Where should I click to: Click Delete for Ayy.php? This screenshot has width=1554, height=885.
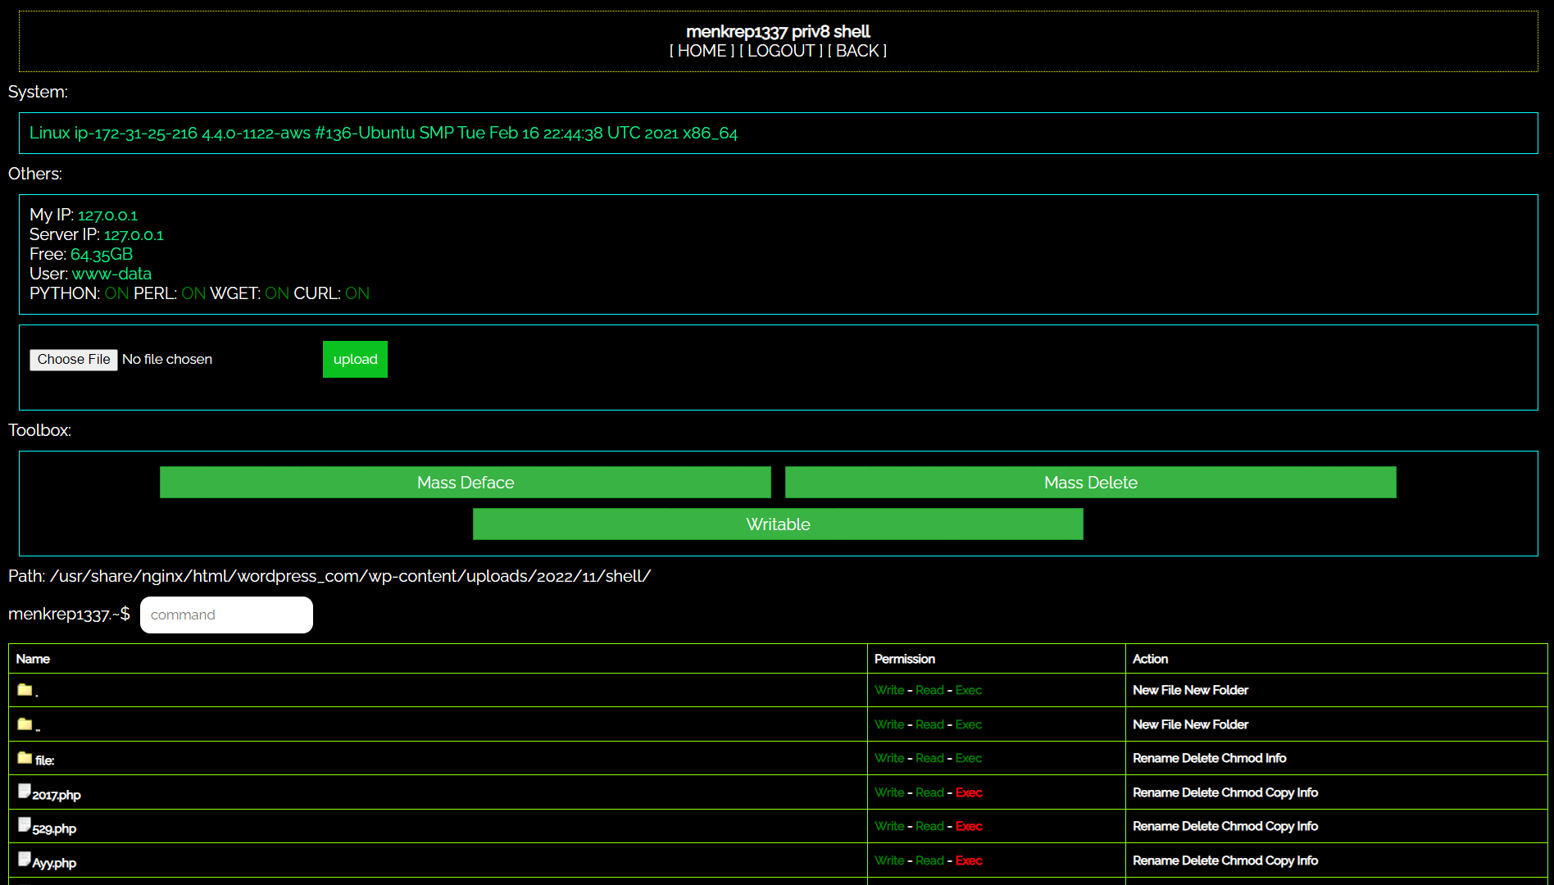point(1200,860)
